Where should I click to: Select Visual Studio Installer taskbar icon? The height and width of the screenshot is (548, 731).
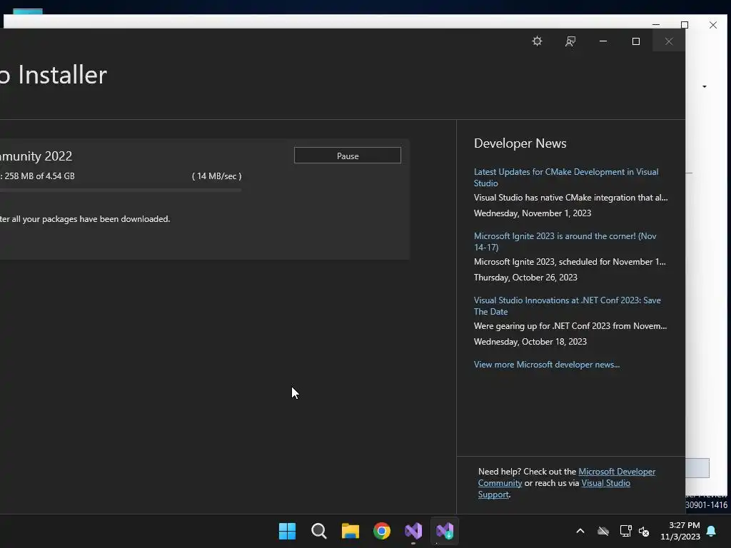pyautogui.click(x=445, y=531)
